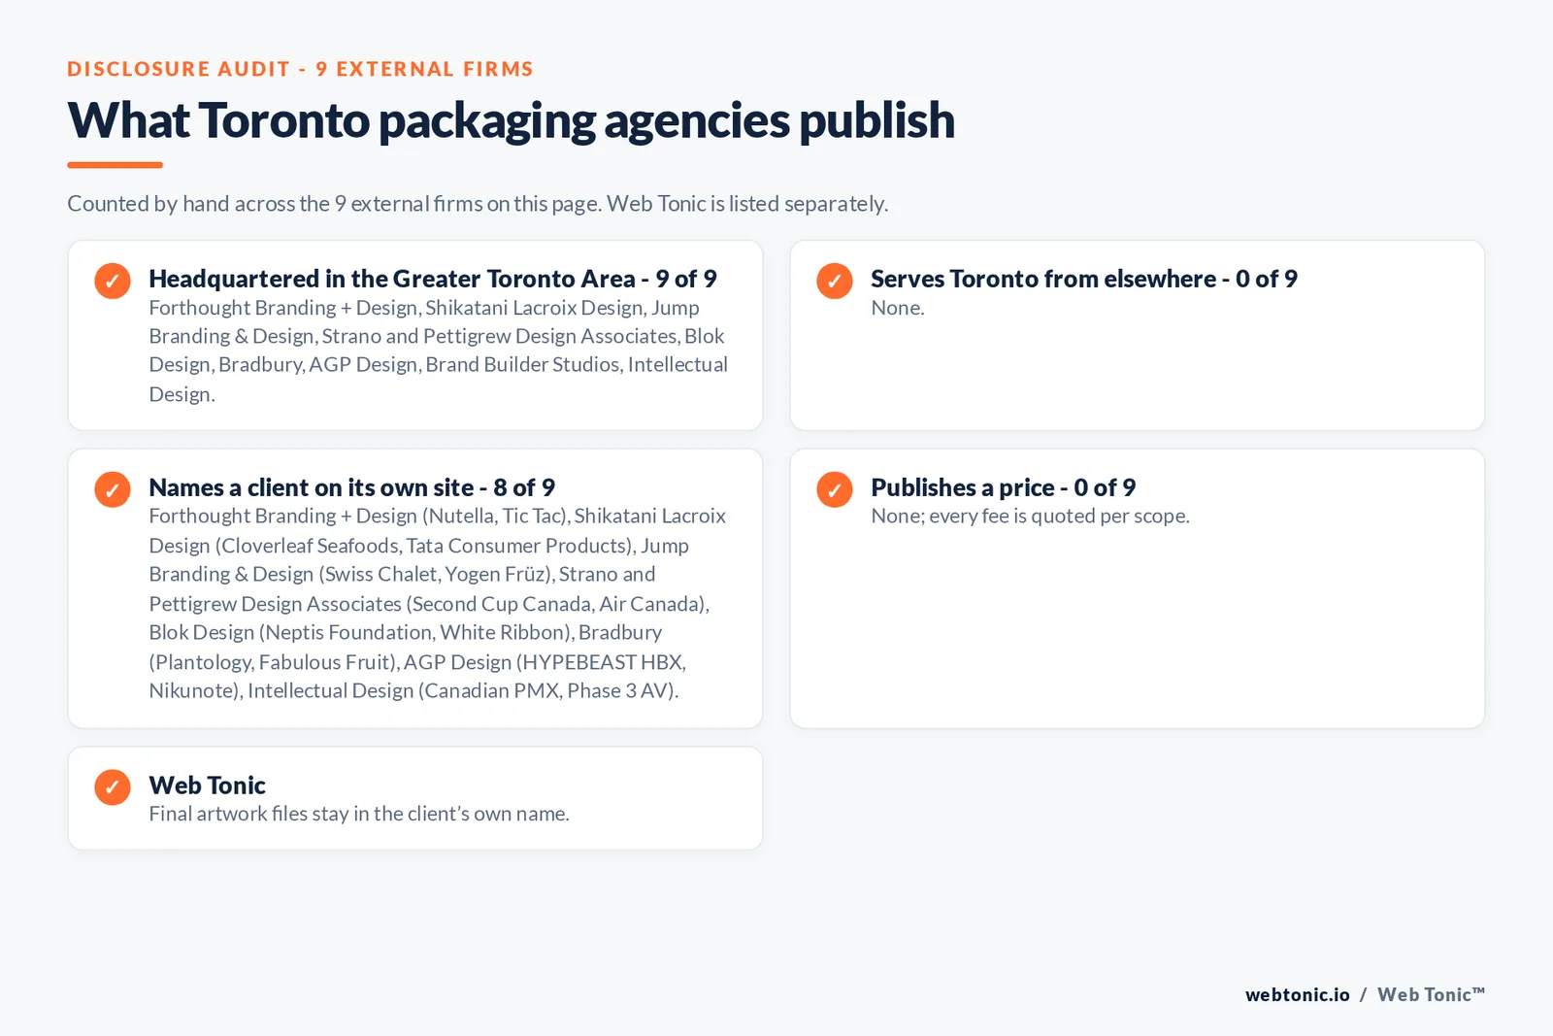The height and width of the screenshot is (1036, 1553).
Task: Click checkmark icon beside Headquartered in Greater Toronto Area
Action: 113,281
